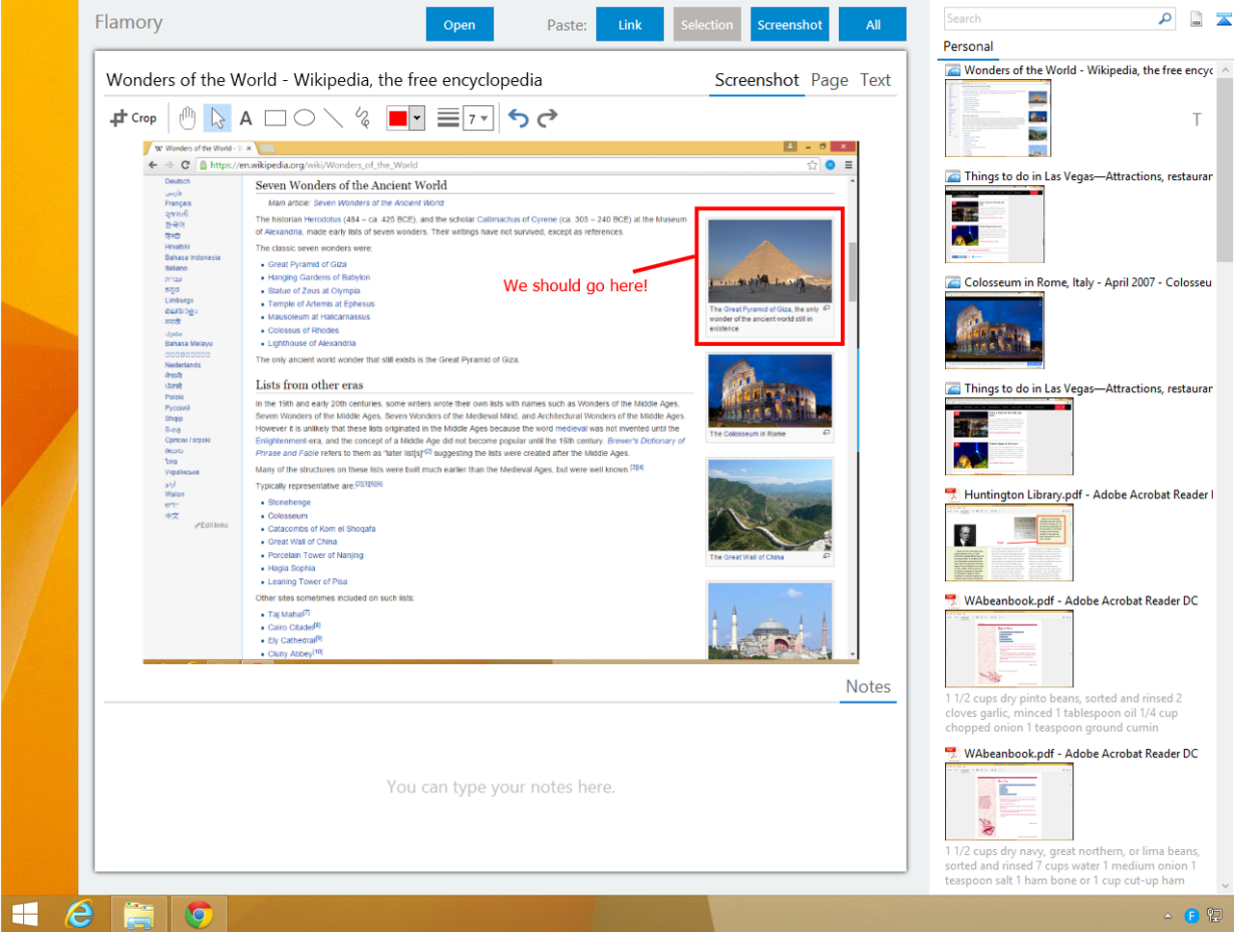Open the Windows Start menu
The height and width of the screenshot is (932, 1234).
pos(24,914)
